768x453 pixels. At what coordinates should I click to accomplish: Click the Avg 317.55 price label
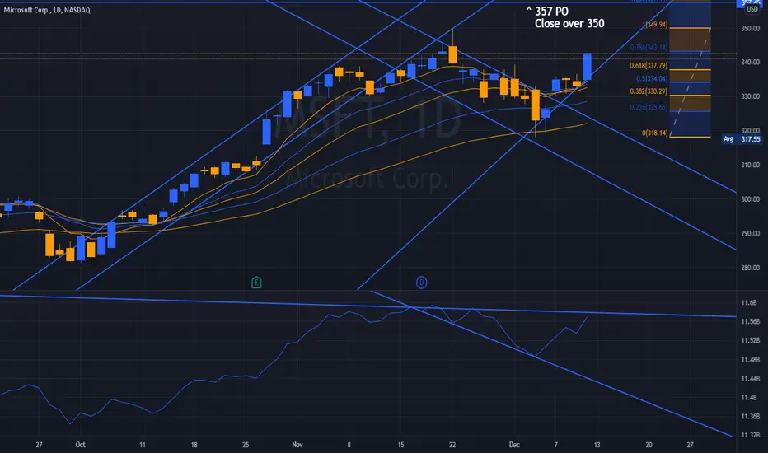pos(742,139)
